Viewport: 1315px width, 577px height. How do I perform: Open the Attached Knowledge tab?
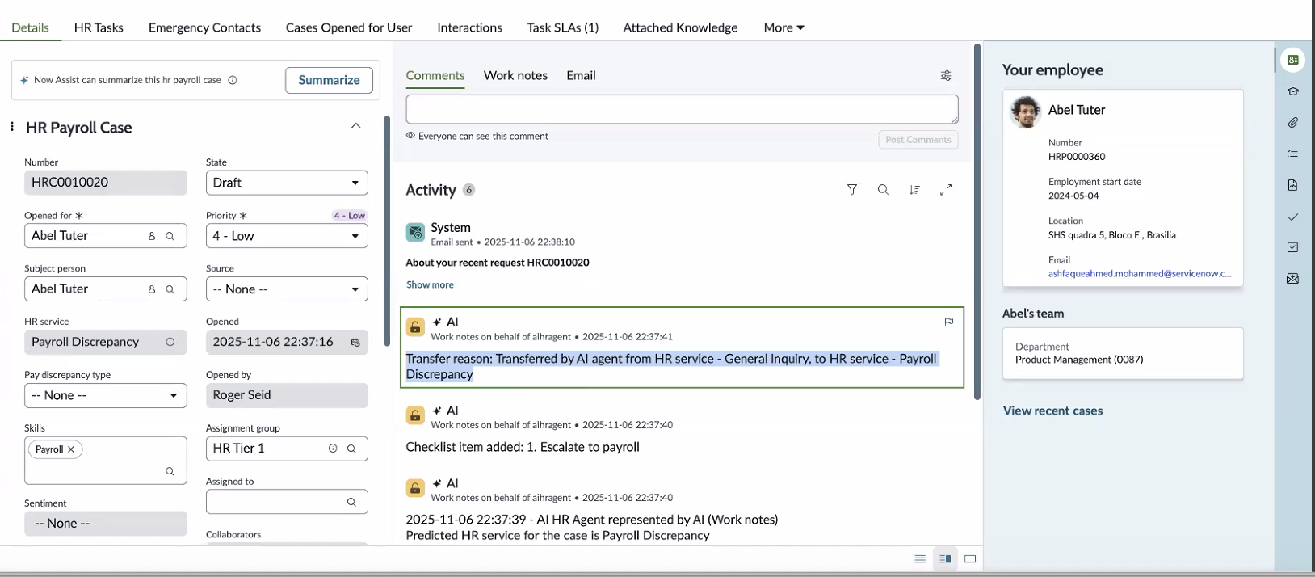pyautogui.click(x=680, y=27)
